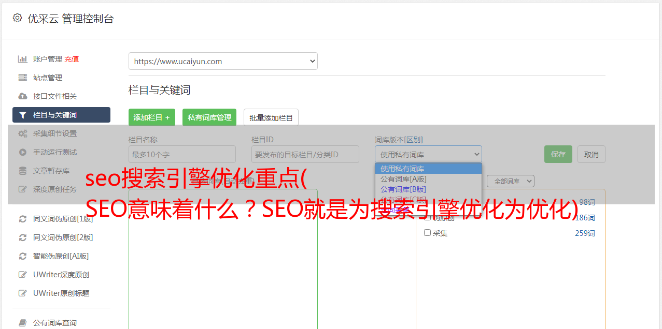This screenshot has height=329, width=662.
Task: Click the 259词 count link
Action: coord(585,233)
